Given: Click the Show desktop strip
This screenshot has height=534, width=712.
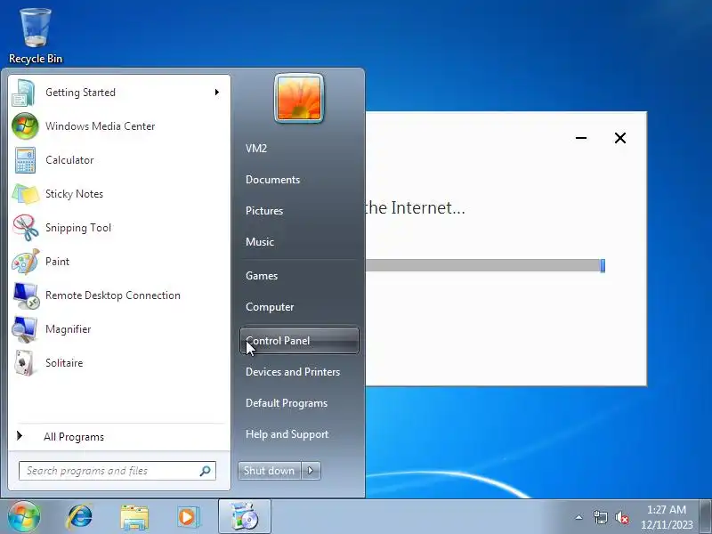Looking at the screenshot, I should coord(706,517).
